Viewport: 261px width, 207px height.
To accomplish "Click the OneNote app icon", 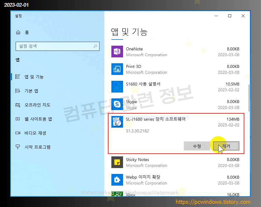I will (x=117, y=52).
